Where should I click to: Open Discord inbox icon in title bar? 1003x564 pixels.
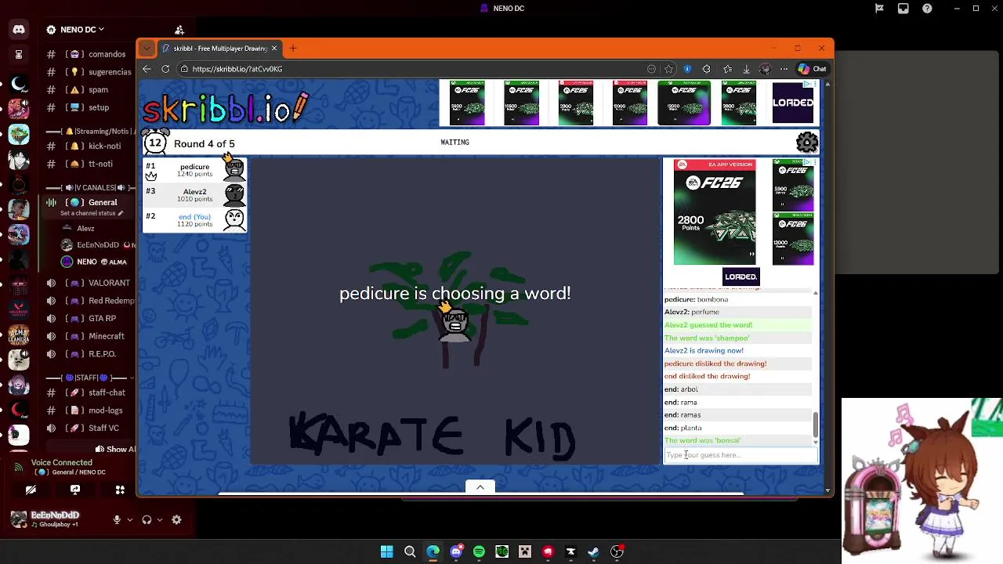click(x=903, y=9)
